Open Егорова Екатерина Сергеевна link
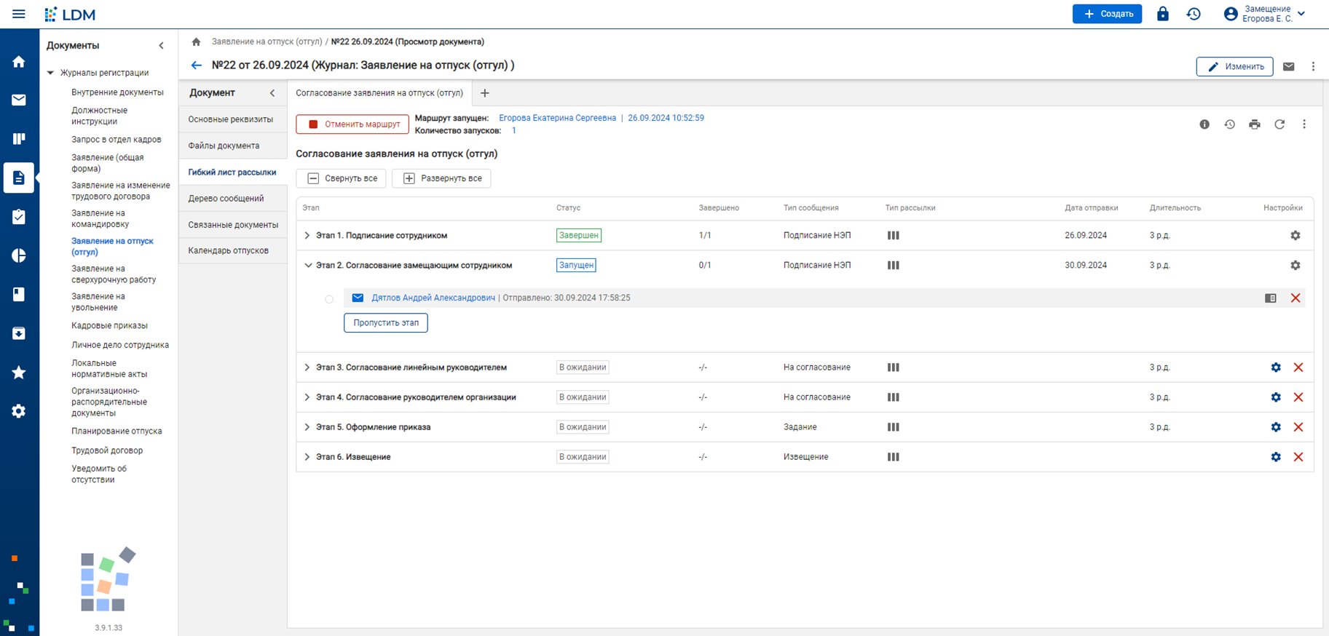The width and height of the screenshot is (1329, 636). [557, 118]
